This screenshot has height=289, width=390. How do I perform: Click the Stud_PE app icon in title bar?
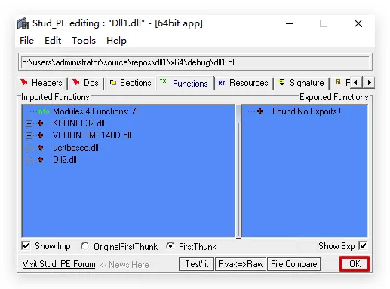(x=23, y=23)
